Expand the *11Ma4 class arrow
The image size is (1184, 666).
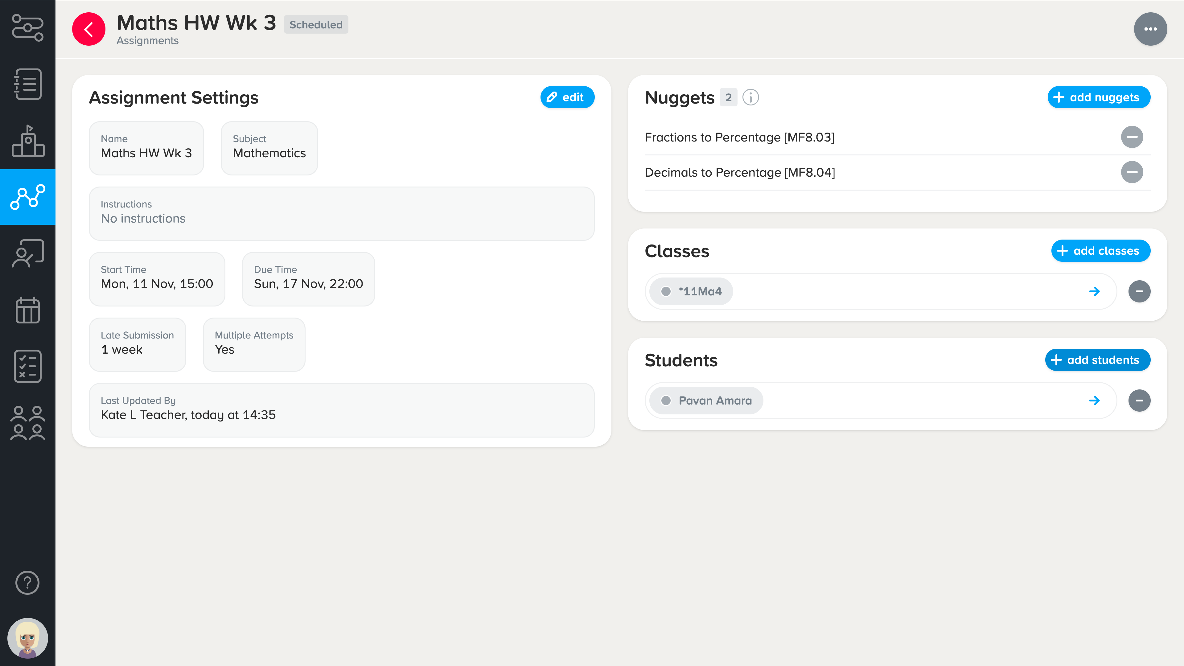click(x=1094, y=291)
